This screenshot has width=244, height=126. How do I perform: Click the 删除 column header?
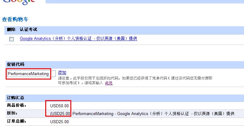click(x=11, y=29)
